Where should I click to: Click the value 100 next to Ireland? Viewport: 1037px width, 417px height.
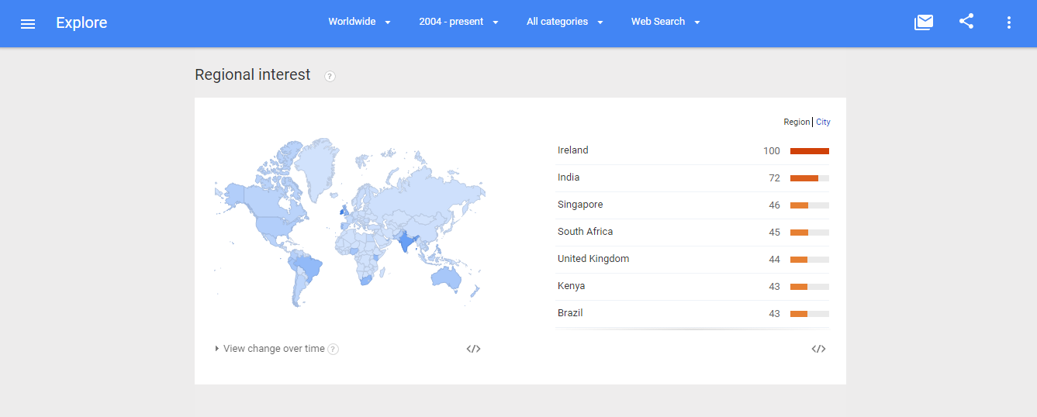pyautogui.click(x=772, y=151)
